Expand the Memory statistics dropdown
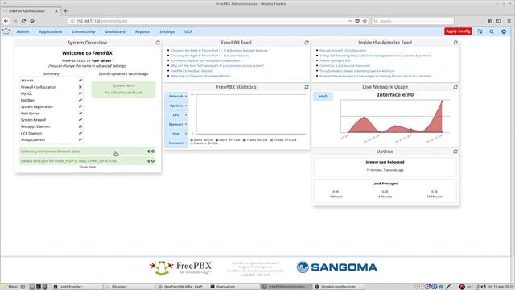Screen dimensions: 515x290 click(x=177, y=124)
